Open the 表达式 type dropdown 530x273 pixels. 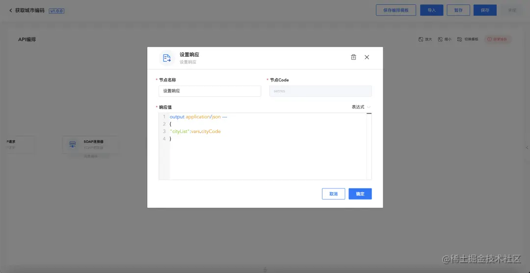[361, 107]
